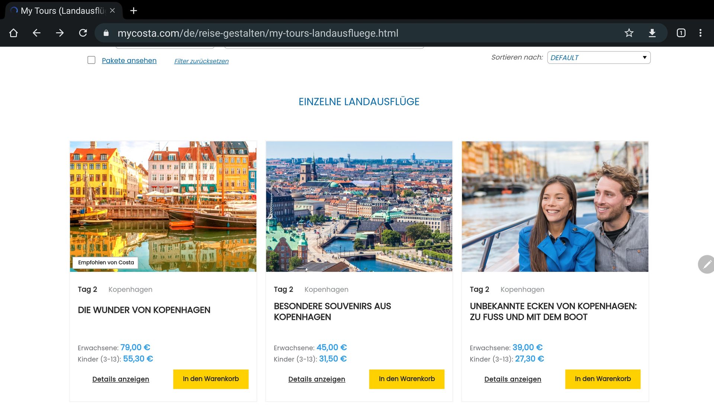Click the floating pencil edit icon
Screen dimensions: 714x411
coord(707,264)
